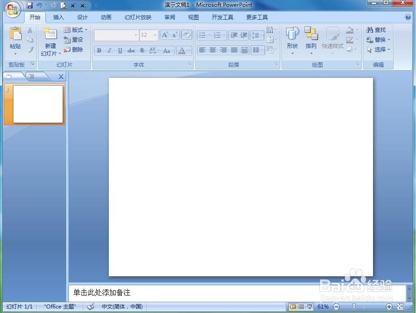Toggle italic formatting
The width and height of the screenshot is (416, 313).
[109, 51]
